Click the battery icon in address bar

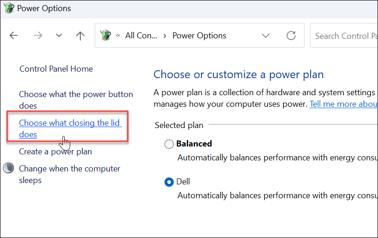(107, 36)
